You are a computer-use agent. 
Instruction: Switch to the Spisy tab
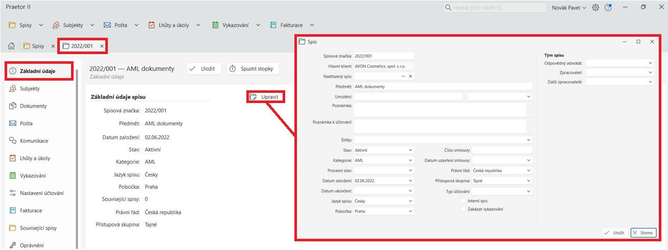pyautogui.click(x=37, y=46)
